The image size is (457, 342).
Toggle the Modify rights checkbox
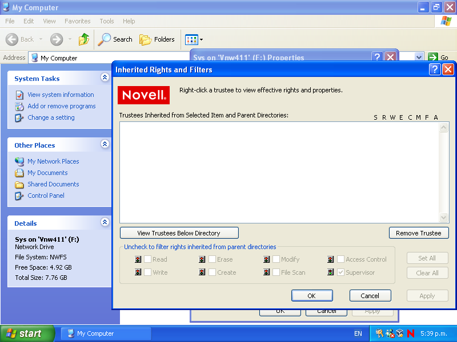click(276, 259)
